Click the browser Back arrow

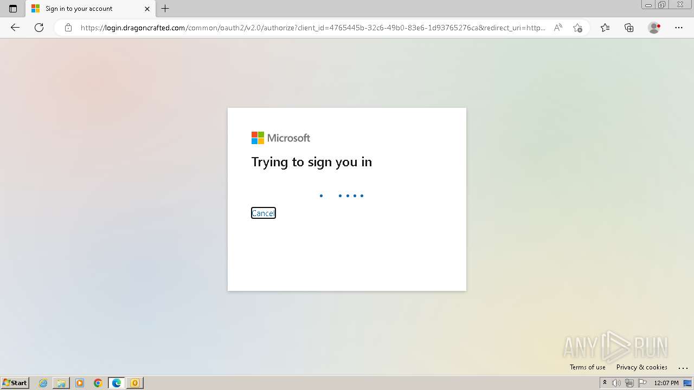click(x=15, y=28)
